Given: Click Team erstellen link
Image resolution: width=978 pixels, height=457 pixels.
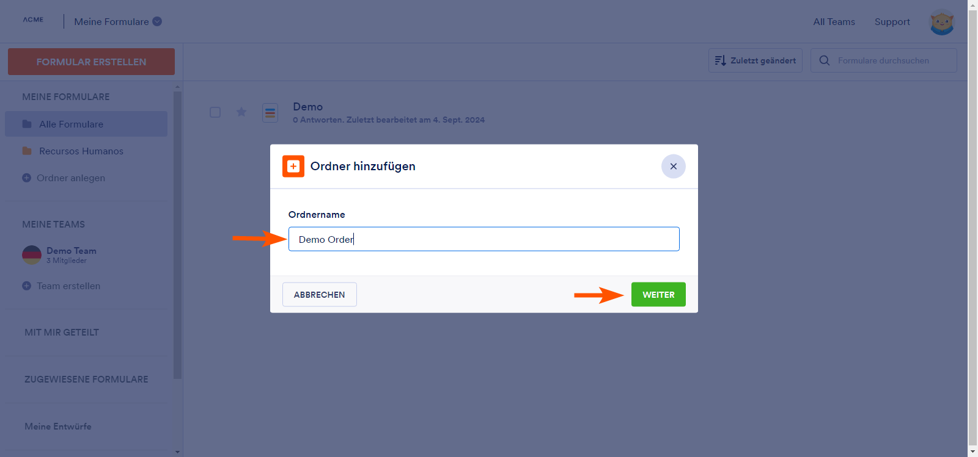Looking at the screenshot, I should [x=68, y=286].
